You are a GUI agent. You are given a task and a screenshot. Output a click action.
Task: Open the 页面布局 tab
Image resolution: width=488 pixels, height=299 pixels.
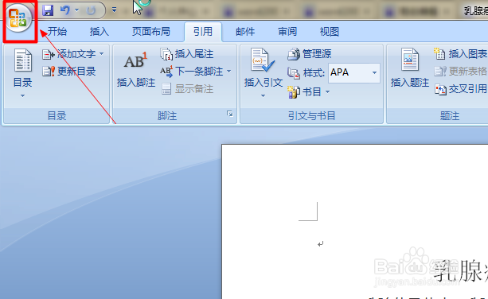(x=151, y=32)
